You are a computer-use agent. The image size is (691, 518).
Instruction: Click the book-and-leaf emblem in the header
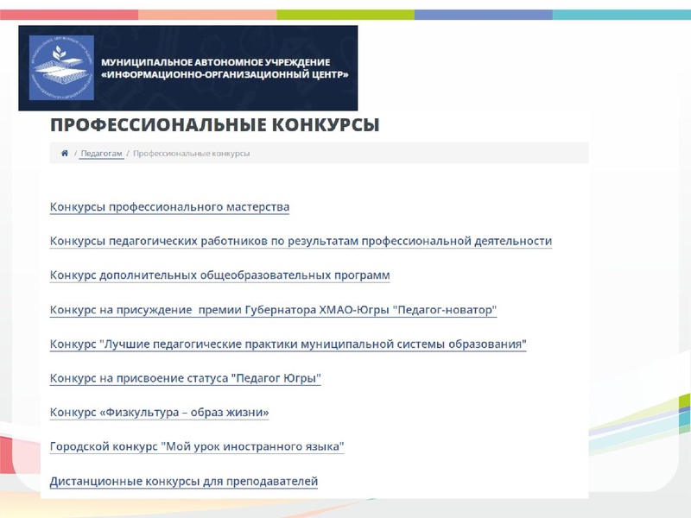coord(60,64)
